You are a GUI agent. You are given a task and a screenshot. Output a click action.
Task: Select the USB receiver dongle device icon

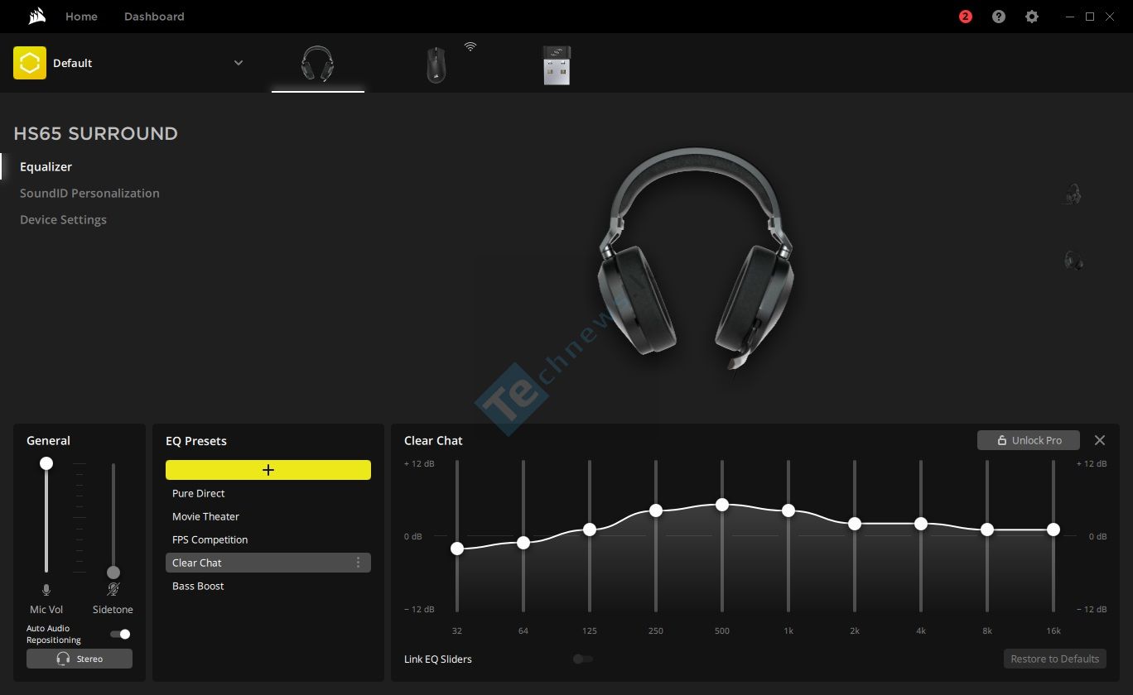(x=557, y=65)
